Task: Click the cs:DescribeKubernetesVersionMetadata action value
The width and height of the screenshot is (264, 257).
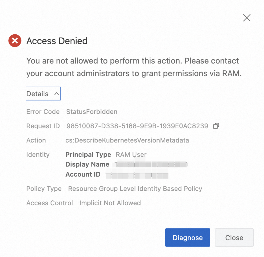Action: click(x=127, y=140)
